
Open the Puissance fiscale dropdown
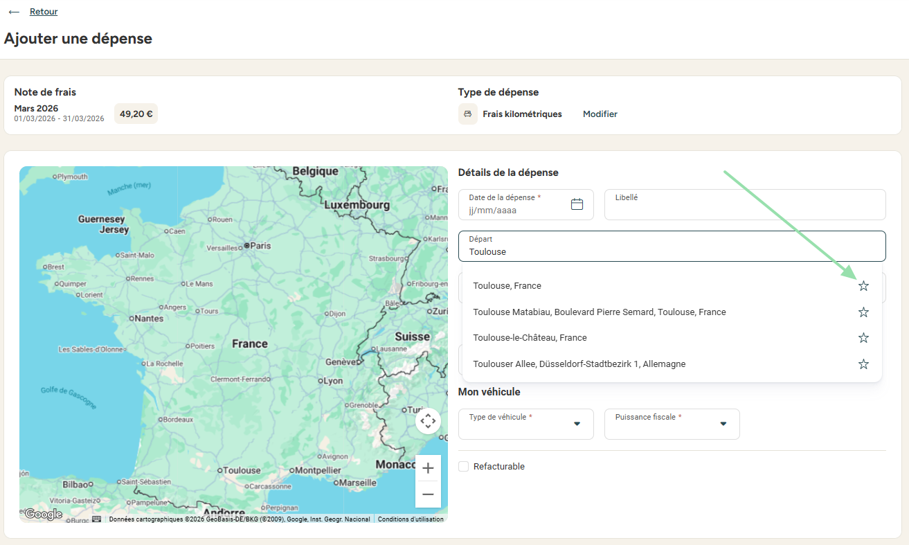(x=672, y=424)
